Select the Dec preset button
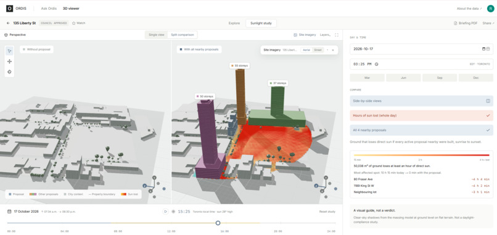This screenshot has height=235, width=497. pos(476,78)
